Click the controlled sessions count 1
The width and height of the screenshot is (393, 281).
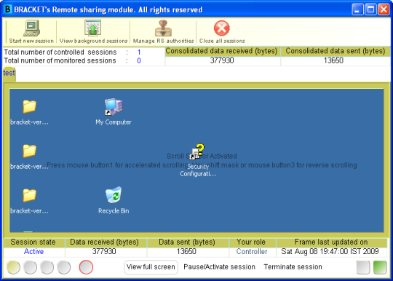(139, 52)
